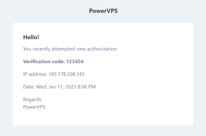Click the weekday "Wed," in the date line
This screenshot has height=136, width=206.
[42, 87]
